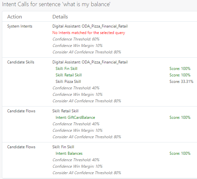This screenshot has width=197, height=179.
Task: Click the 100% score next to Balances intent
Action: click(180, 153)
